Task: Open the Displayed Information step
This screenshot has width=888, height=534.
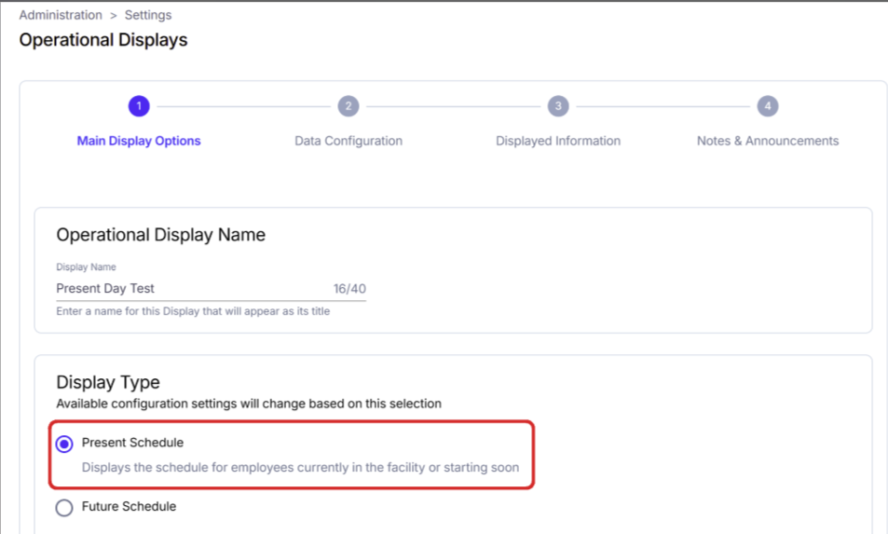Action: tap(558, 141)
